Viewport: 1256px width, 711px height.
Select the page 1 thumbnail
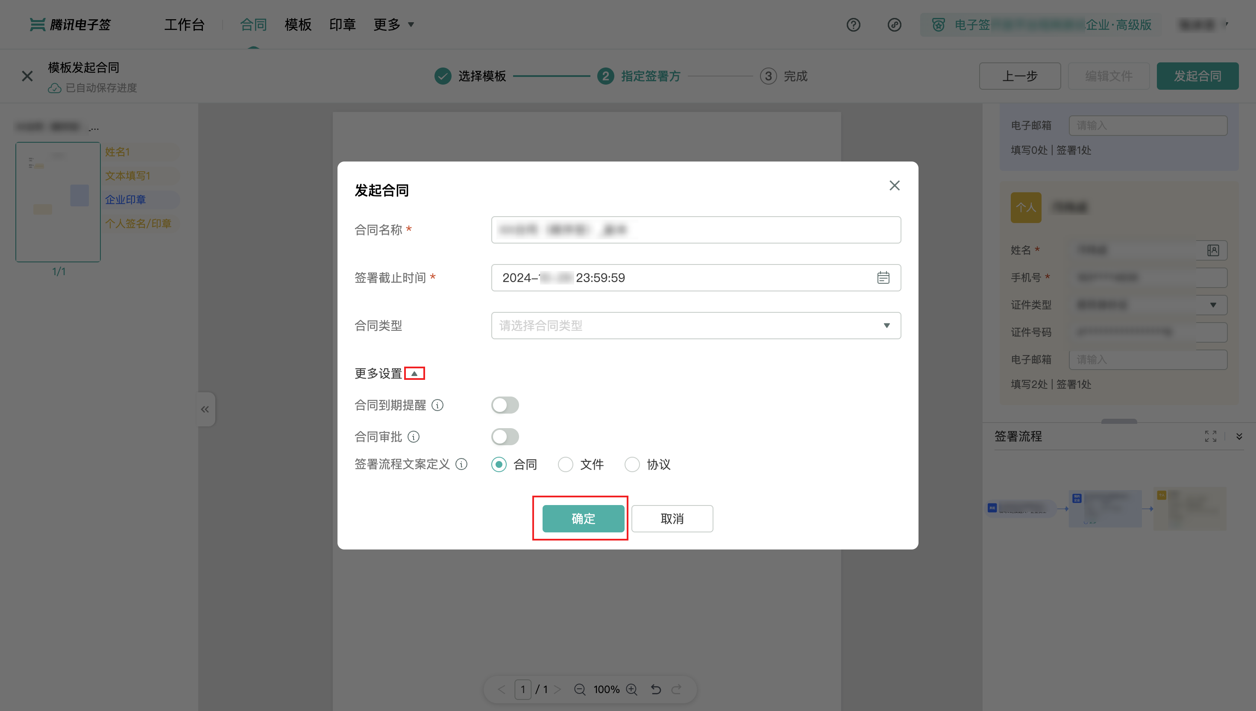click(58, 202)
